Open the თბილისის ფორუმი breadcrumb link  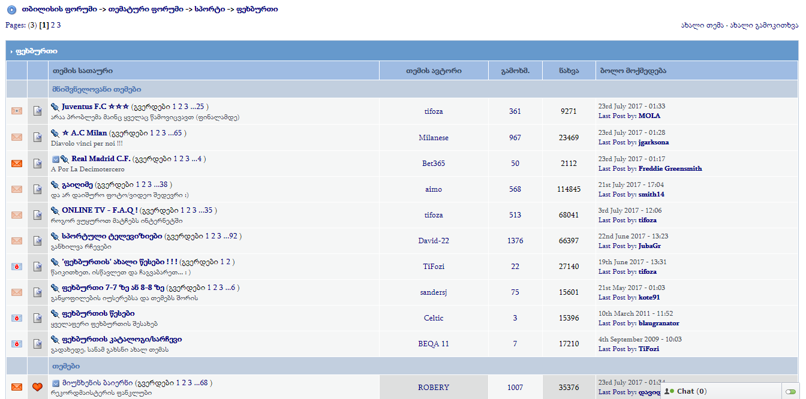[59, 10]
